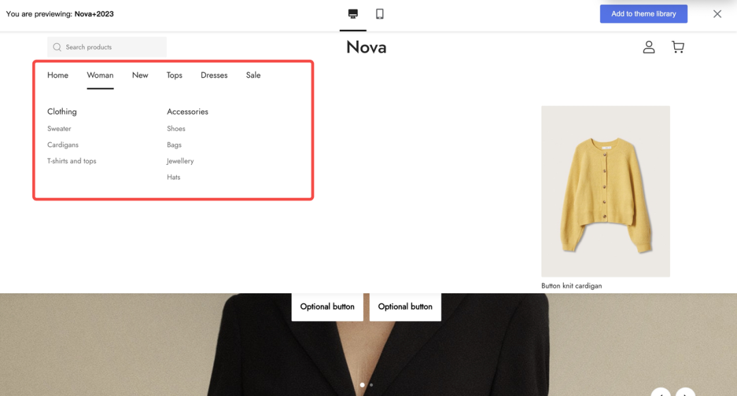Switch to mobile preview icon
This screenshot has height=396, width=737.
(380, 14)
